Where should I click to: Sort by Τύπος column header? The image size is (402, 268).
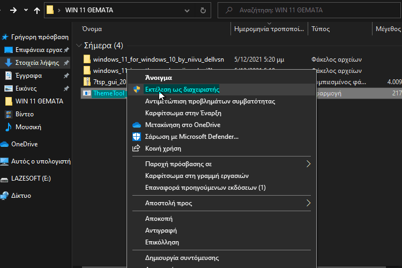(x=321, y=29)
